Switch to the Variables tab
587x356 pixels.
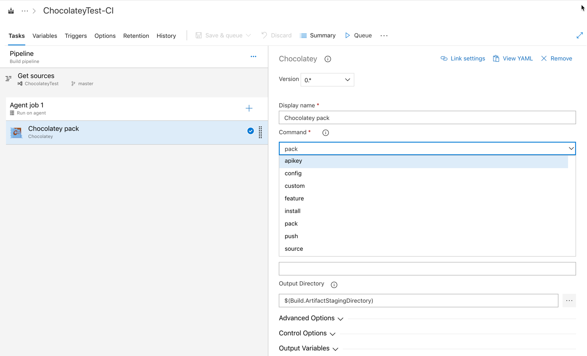tap(45, 36)
